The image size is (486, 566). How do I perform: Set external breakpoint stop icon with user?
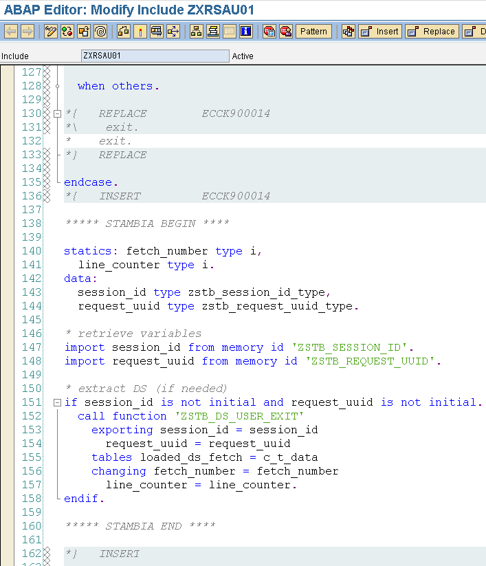[x=286, y=32]
